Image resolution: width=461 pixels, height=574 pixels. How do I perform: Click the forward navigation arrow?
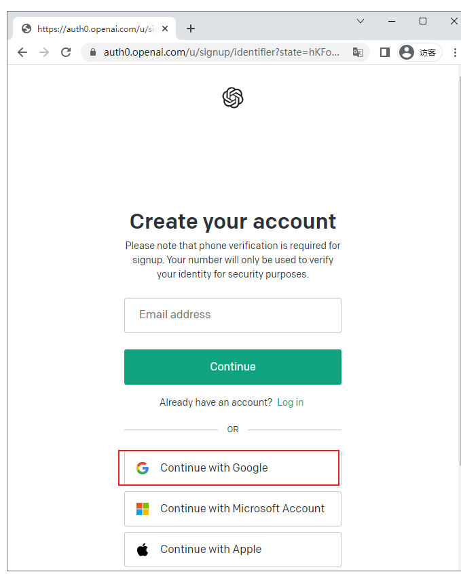click(x=44, y=52)
